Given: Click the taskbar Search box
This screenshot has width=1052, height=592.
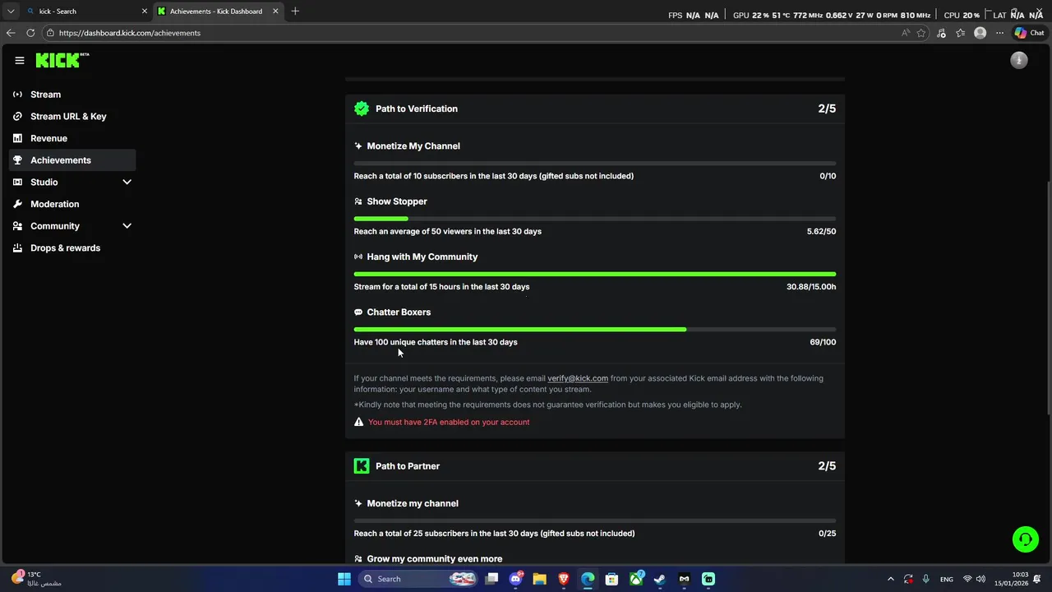Looking at the screenshot, I should coord(419,579).
